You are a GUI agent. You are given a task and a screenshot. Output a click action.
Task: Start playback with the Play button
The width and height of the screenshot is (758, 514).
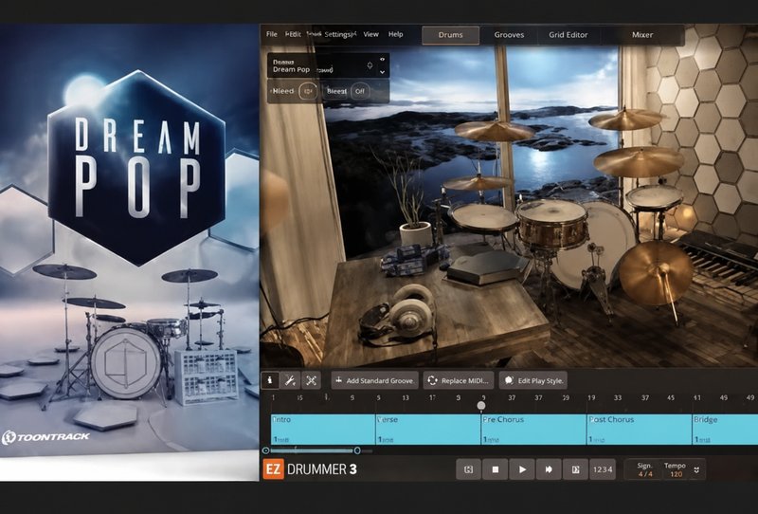click(x=522, y=469)
